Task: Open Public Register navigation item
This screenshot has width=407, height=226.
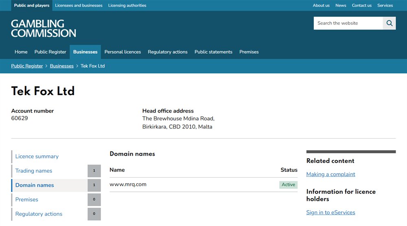Action: [50, 52]
